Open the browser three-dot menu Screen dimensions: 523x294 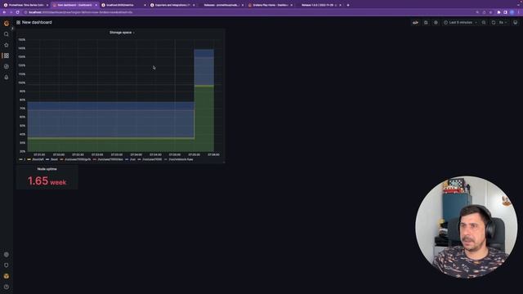click(x=519, y=12)
